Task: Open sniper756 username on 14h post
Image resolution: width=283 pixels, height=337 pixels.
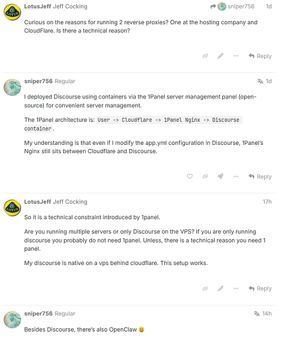Action: click(38, 313)
